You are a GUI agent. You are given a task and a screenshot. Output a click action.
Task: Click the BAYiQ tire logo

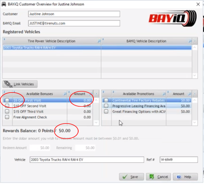click(173, 18)
